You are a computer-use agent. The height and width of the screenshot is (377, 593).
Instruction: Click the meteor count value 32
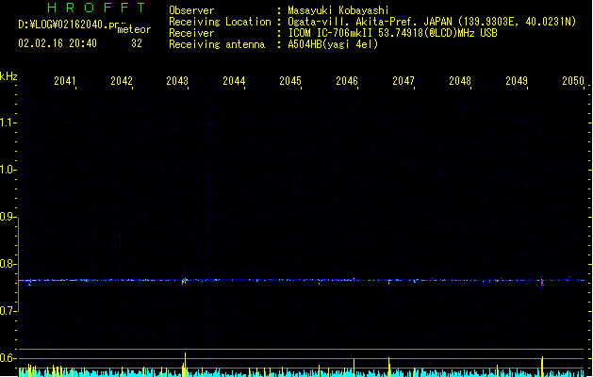click(x=137, y=43)
